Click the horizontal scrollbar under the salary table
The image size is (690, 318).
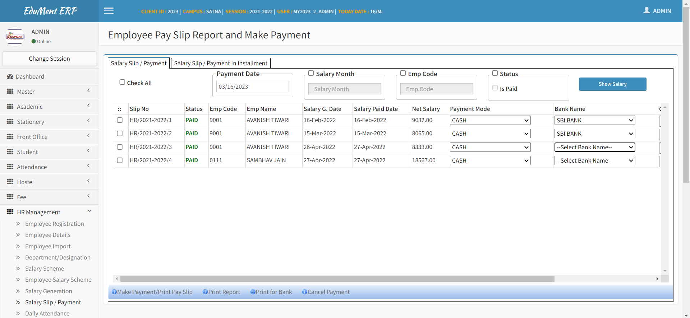337,279
